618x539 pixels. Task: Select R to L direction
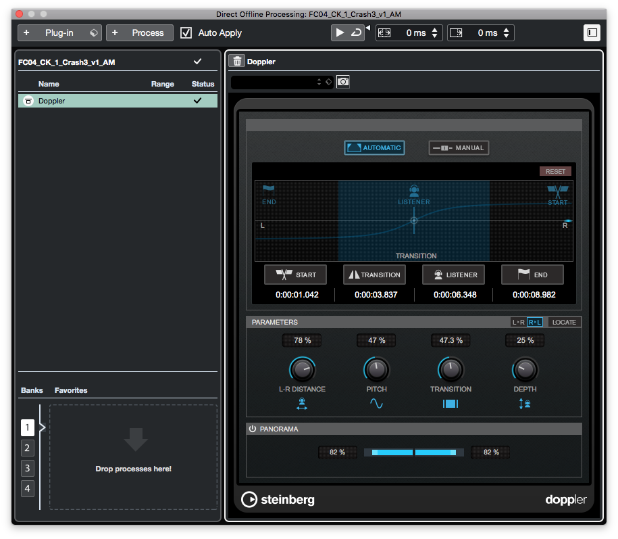pyautogui.click(x=535, y=323)
